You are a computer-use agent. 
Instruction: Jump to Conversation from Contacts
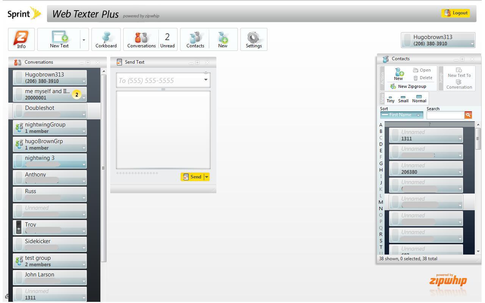[459, 84]
